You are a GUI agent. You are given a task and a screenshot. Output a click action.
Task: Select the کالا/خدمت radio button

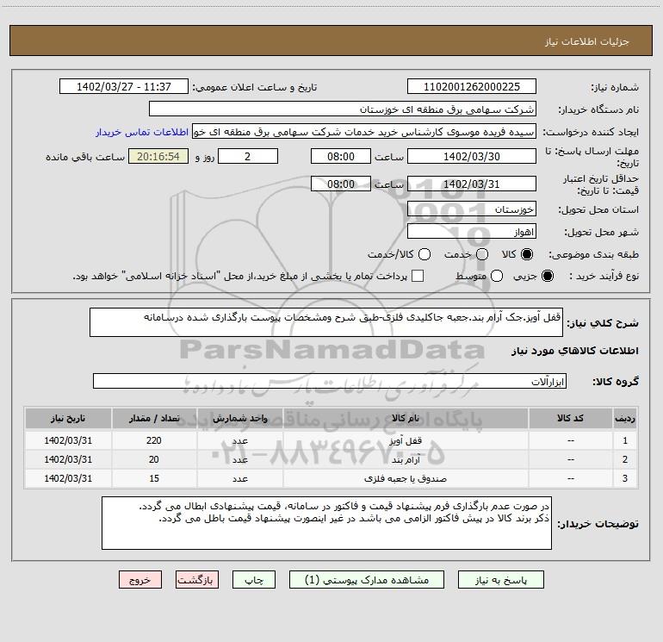point(424,254)
